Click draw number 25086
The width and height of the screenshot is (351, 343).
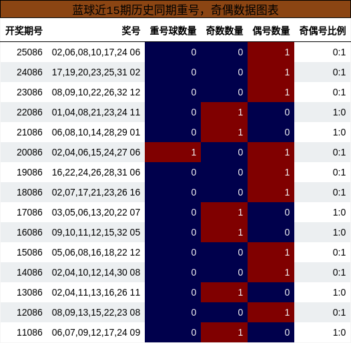pos(29,52)
